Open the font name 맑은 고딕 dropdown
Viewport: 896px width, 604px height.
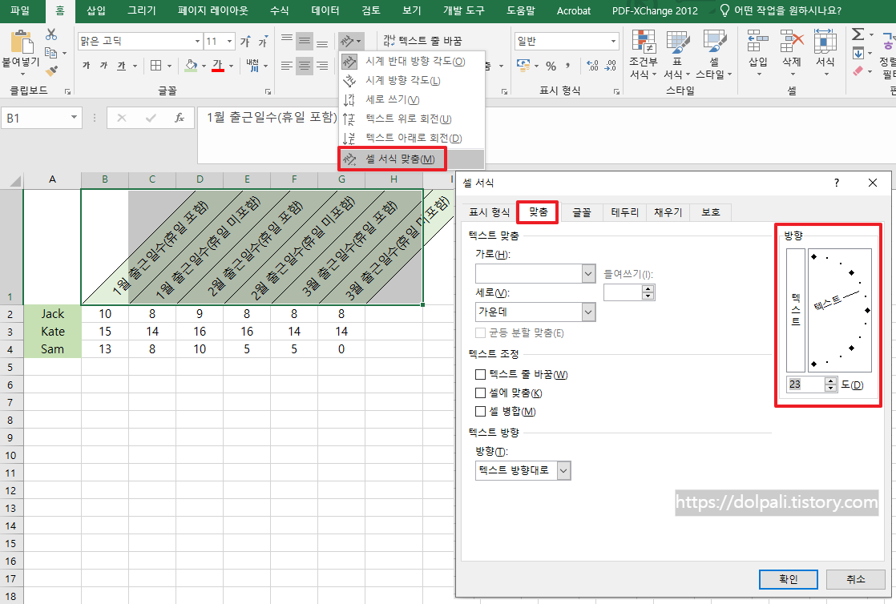197,41
